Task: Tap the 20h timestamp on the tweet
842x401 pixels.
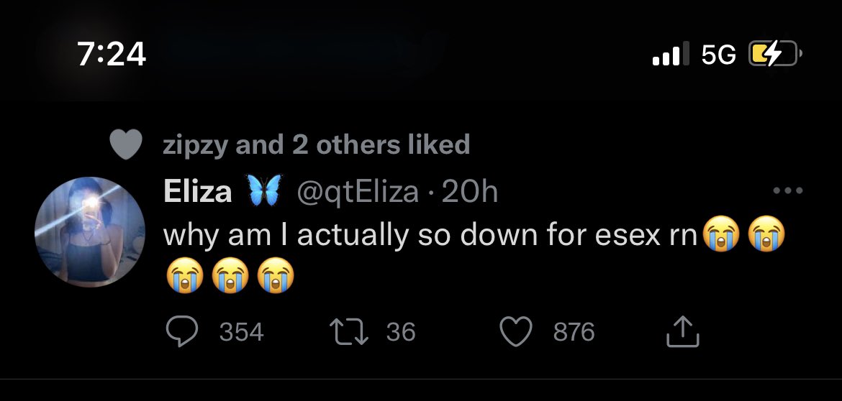Action: tap(471, 192)
